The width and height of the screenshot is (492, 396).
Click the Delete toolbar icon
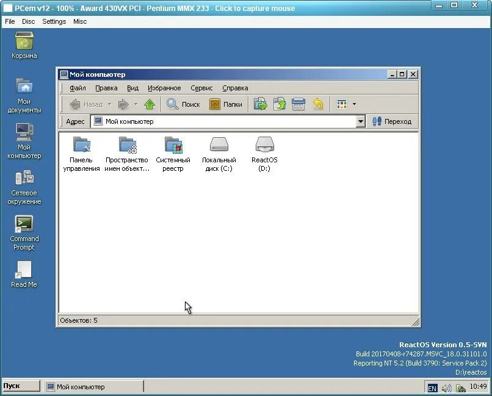click(298, 104)
